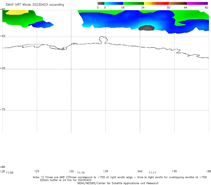
Task: Click the colorbar label '64'
Action: click(x=186, y=7)
